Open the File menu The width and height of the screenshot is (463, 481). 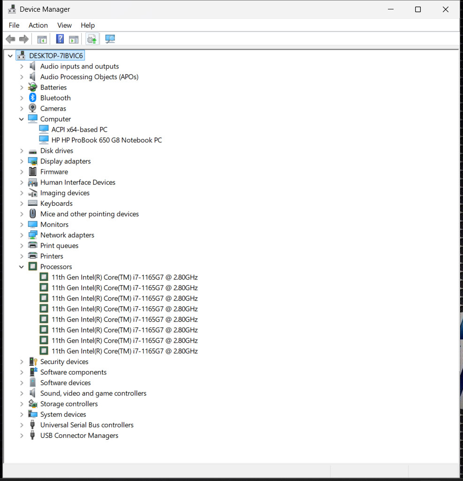click(14, 25)
